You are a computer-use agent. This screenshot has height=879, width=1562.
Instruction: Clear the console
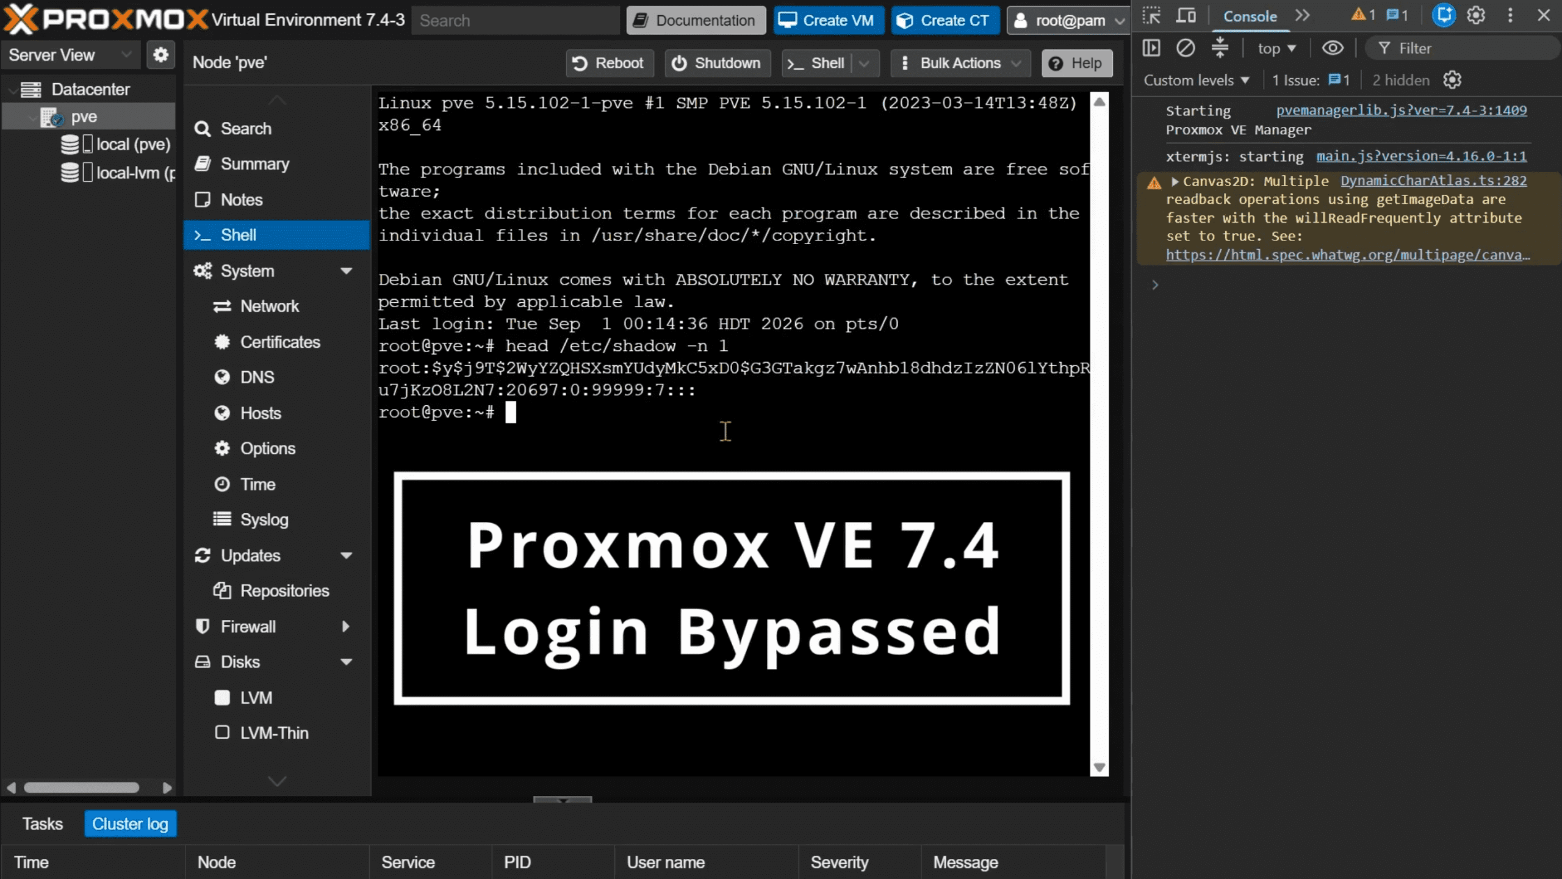[x=1185, y=48]
